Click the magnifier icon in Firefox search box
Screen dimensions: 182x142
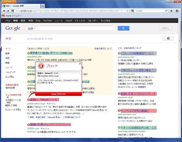166,11
